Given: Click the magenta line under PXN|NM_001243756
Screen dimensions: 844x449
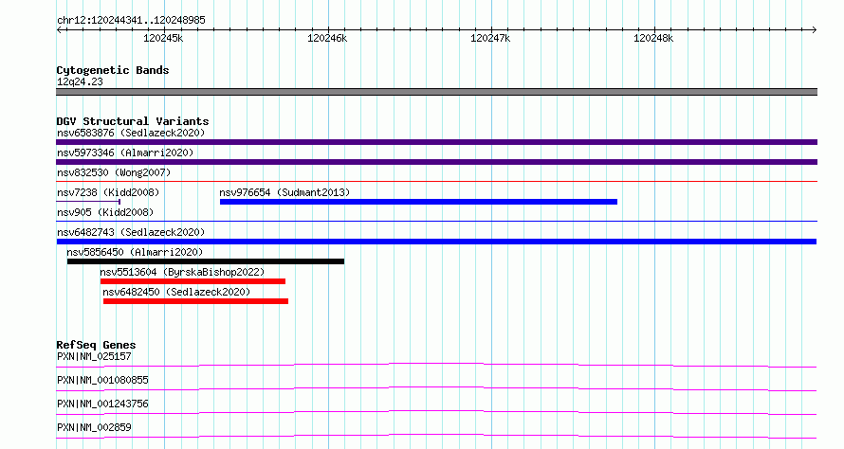Looking at the screenshot, I should click(436, 412).
